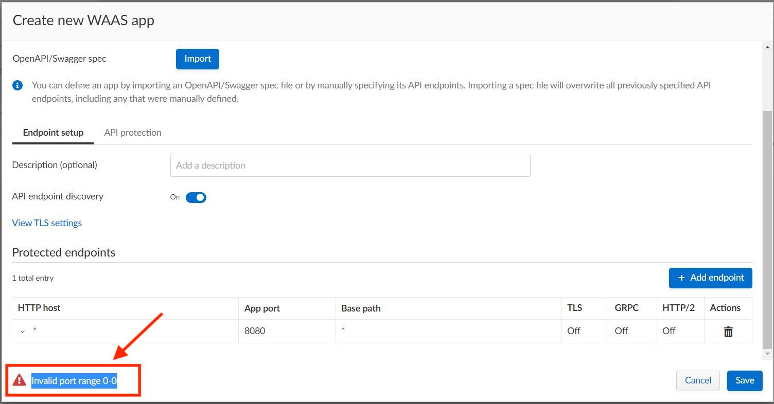The width and height of the screenshot is (774, 404).
Task: Switch to the API protection tab
Action: 133,133
